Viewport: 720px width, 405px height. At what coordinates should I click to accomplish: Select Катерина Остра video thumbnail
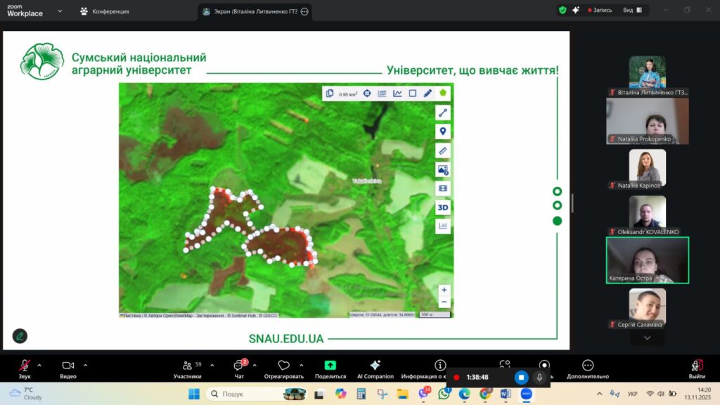(647, 259)
